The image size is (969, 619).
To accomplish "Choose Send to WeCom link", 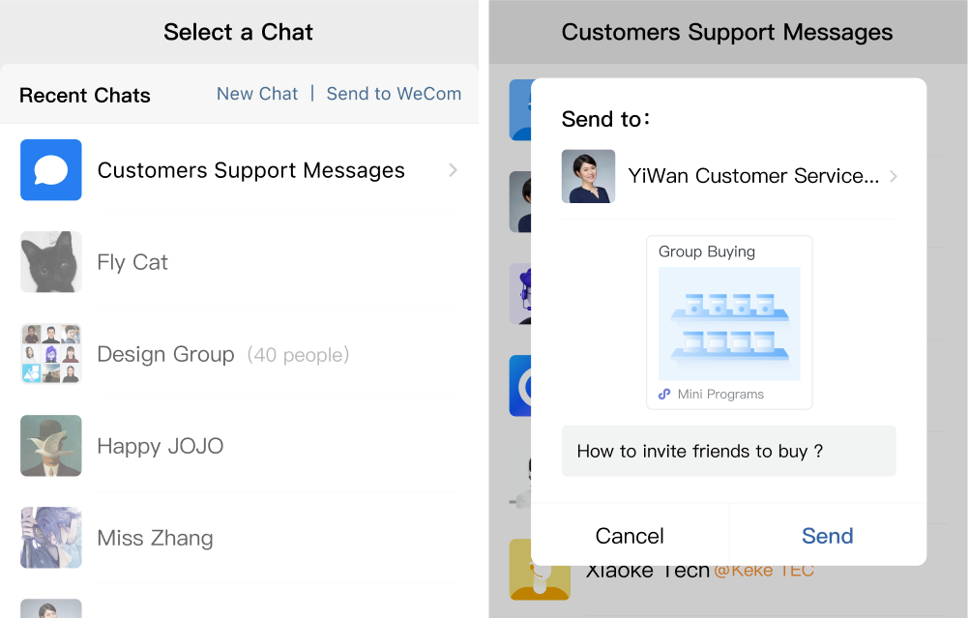I will [394, 94].
